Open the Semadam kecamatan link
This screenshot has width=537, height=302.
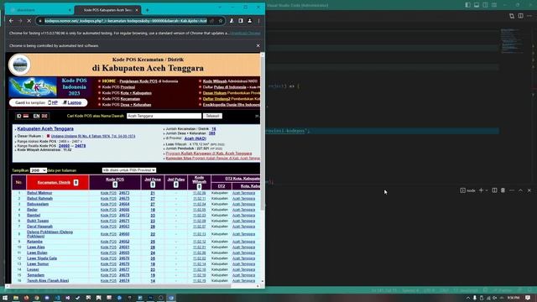point(35,275)
